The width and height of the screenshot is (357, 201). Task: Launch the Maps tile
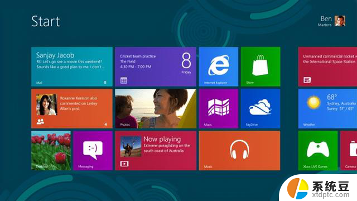point(219,108)
